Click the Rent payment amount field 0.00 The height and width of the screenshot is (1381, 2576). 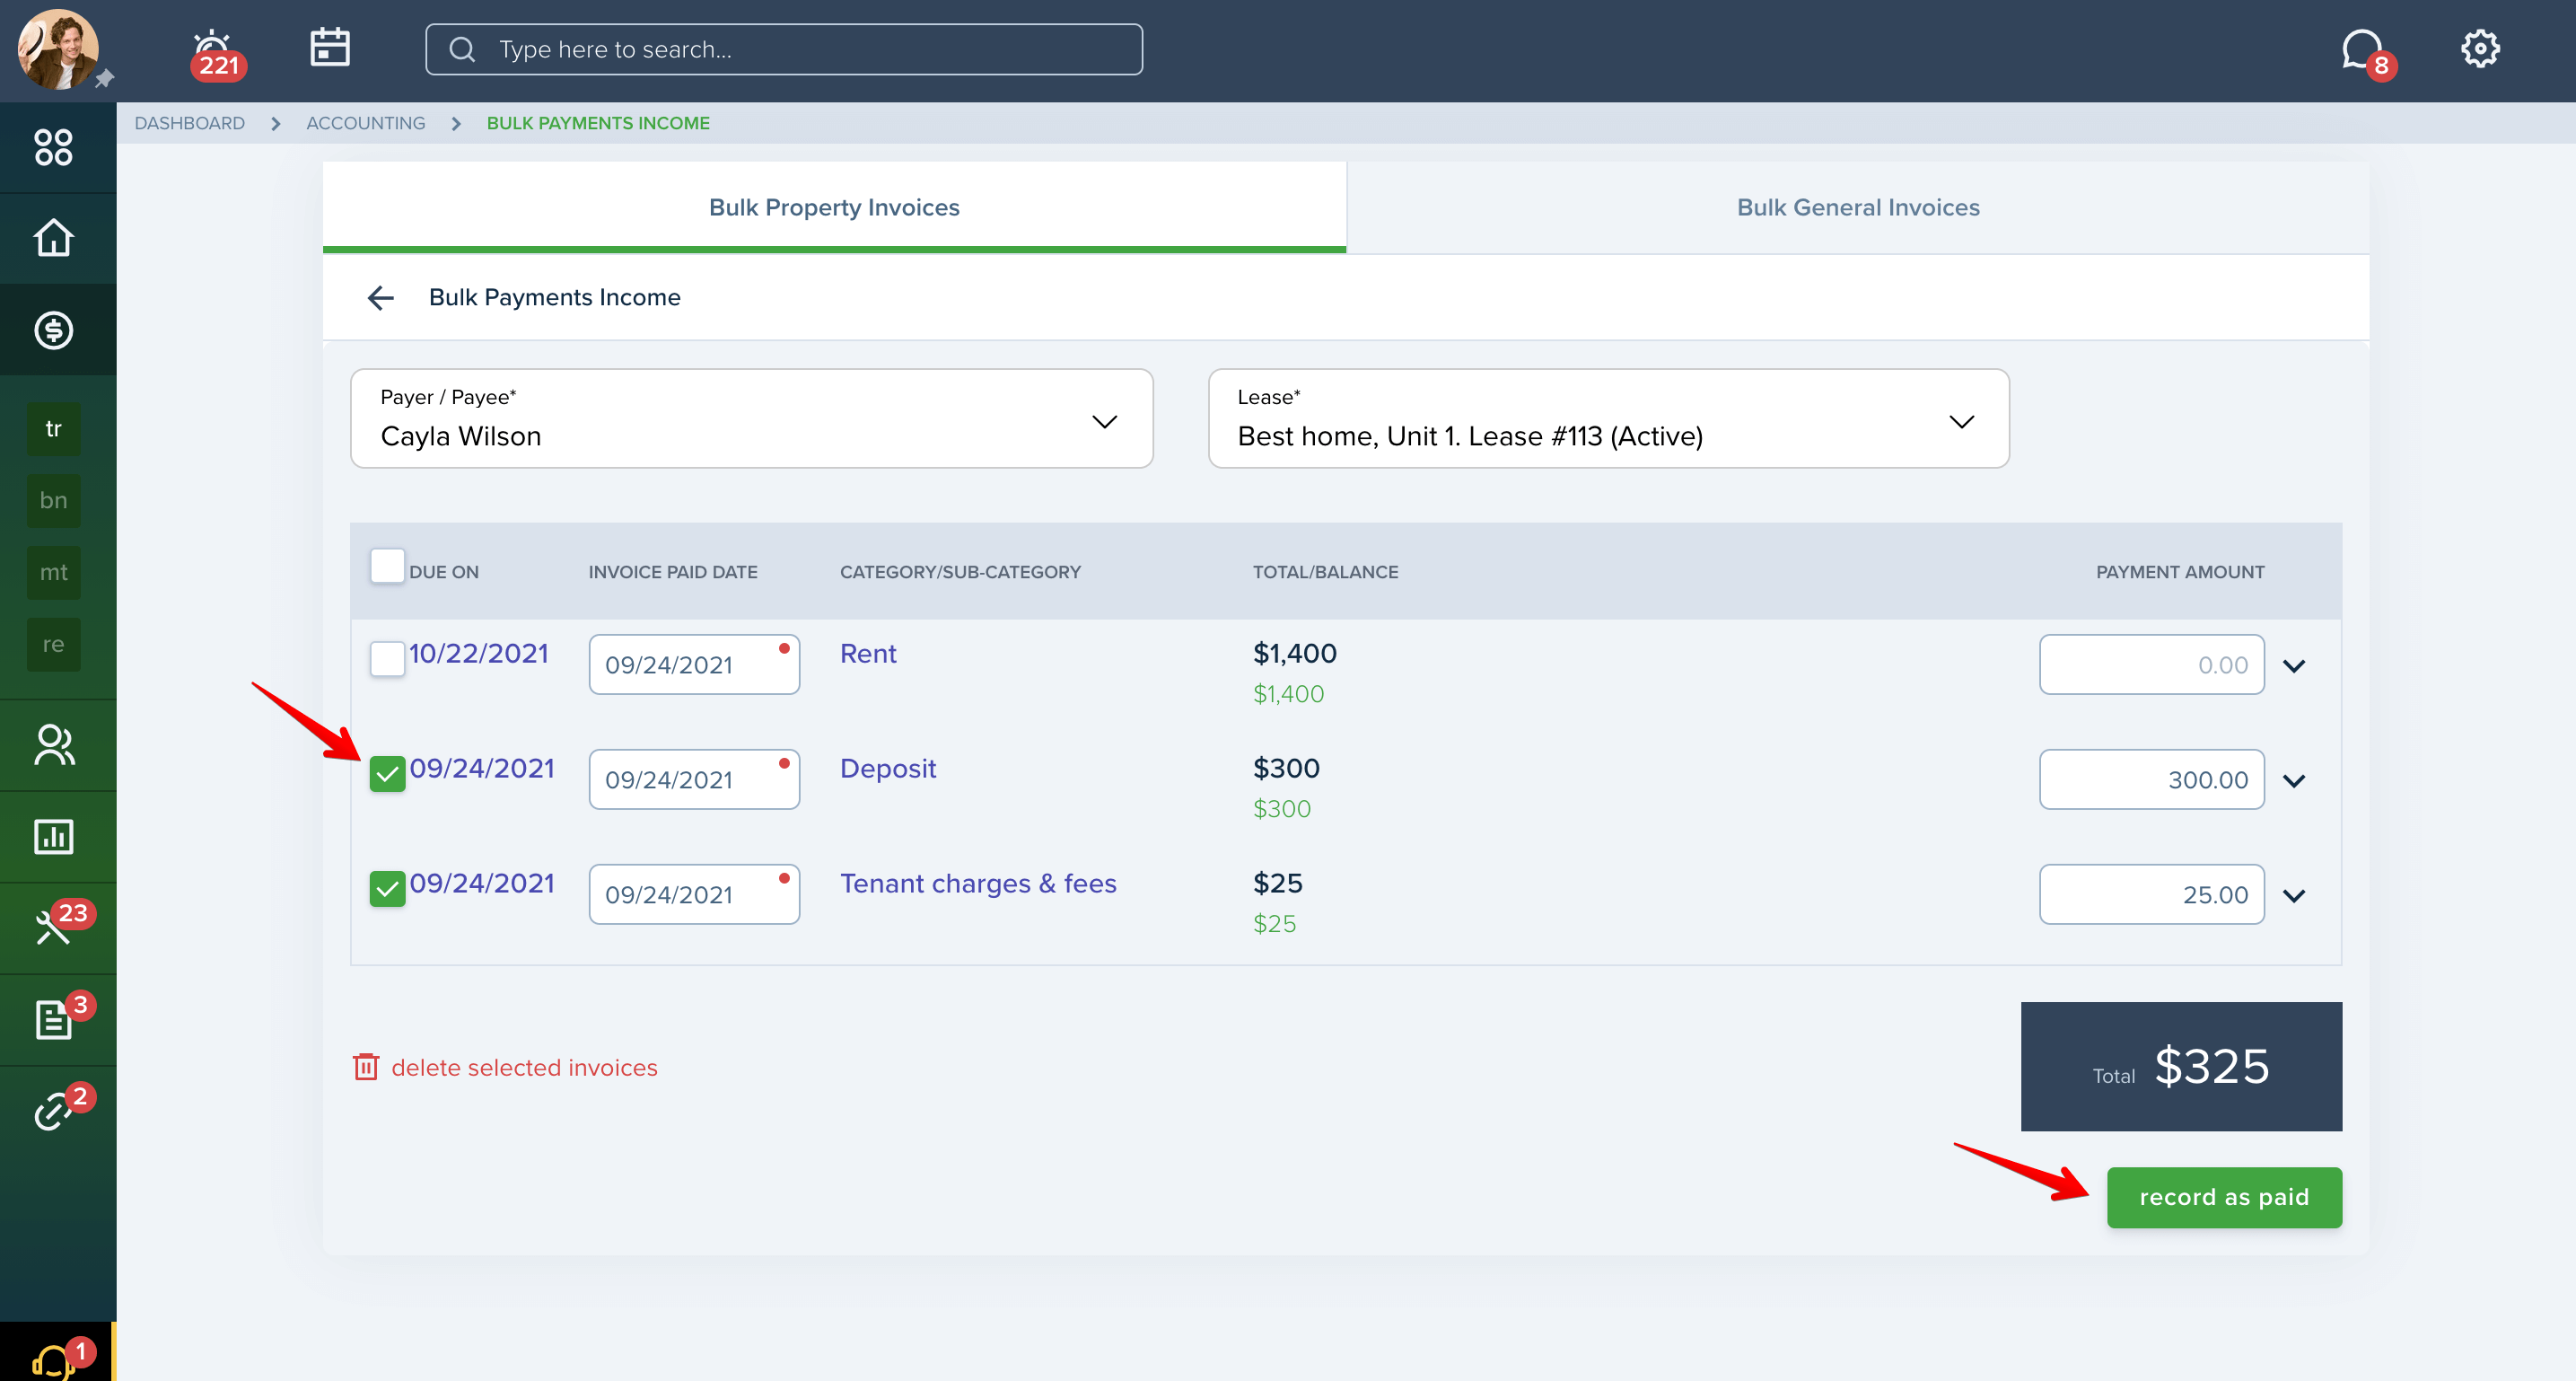click(x=2152, y=664)
